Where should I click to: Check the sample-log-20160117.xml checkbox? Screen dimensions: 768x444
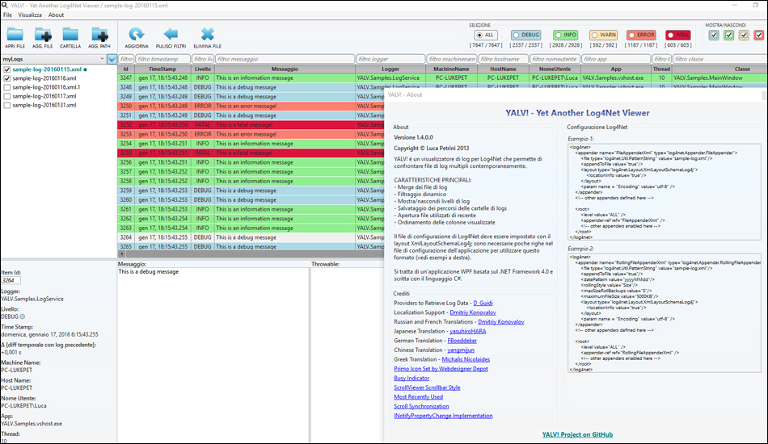tap(6, 96)
